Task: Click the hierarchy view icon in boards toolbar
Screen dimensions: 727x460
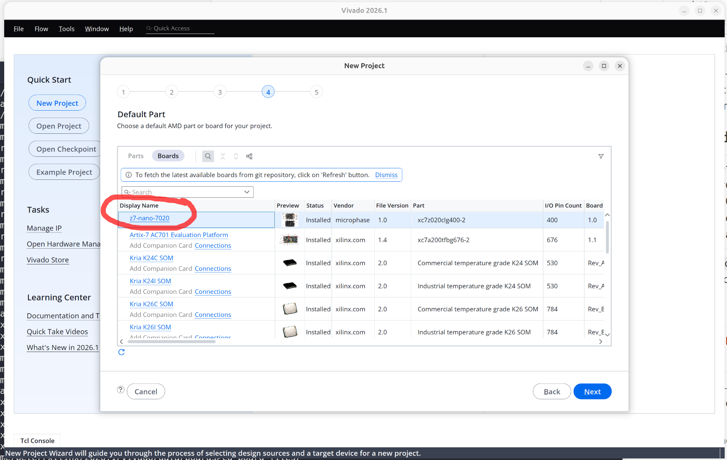Action: pyautogui.click(x=249, y=156)
